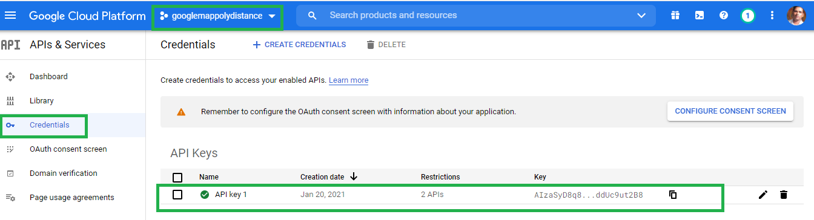This screenshot has width=814, height=220.
Task: Open the help question mark icon
Action: (x=723, y=16)
